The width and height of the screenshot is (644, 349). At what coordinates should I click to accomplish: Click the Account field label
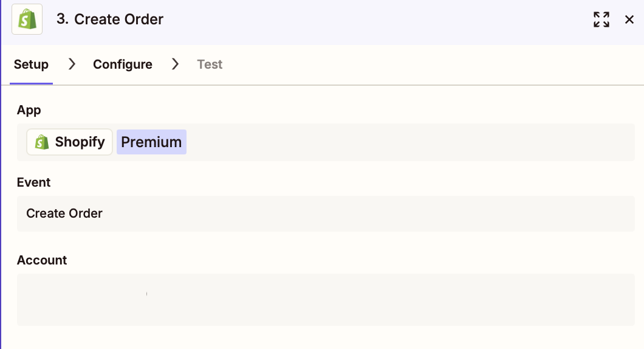tap(42, 260)
